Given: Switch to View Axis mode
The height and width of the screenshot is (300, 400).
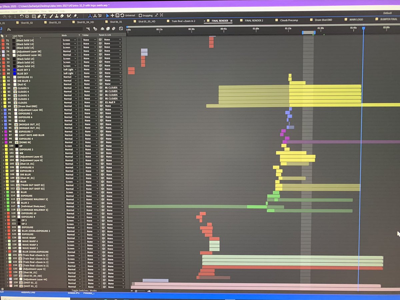Looking at the screenshot, I should point(100,16).
